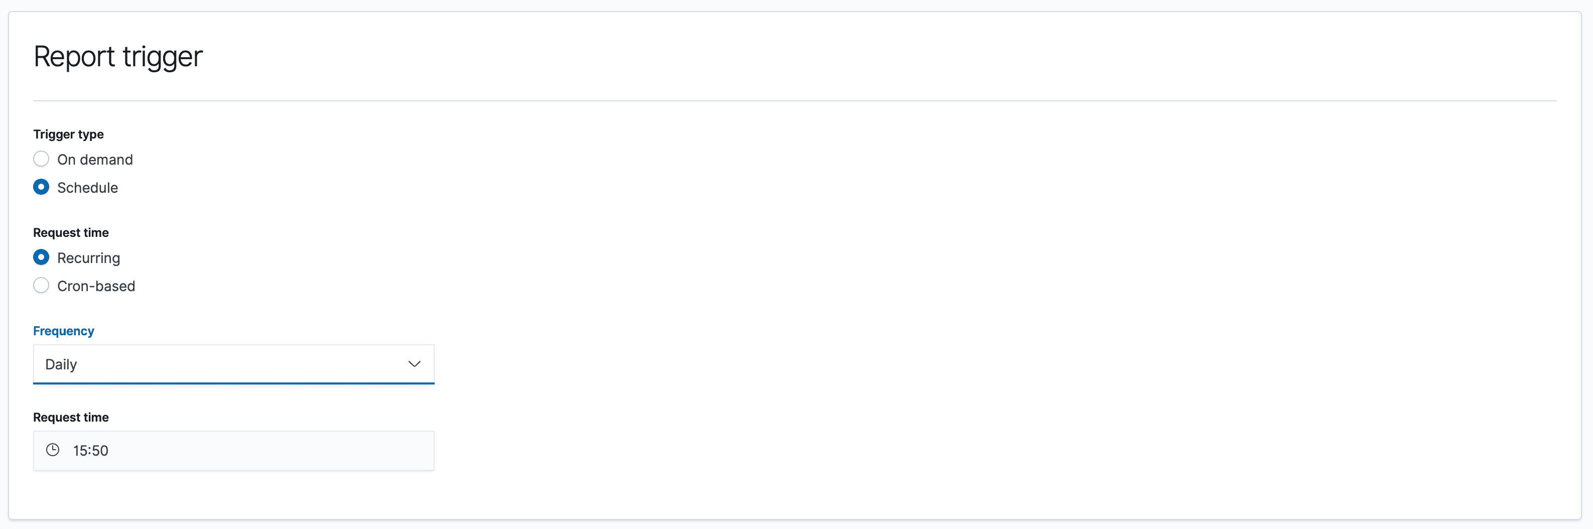Switch to Cron-based request time
The height and width of the screenshot is (529, 1593).
tap(41, 285)
